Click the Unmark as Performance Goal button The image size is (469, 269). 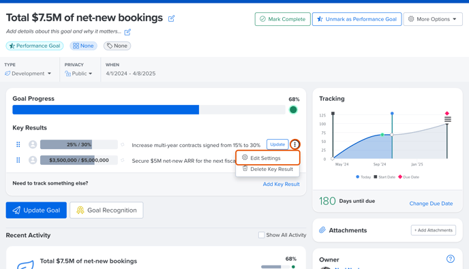point(357,19)
